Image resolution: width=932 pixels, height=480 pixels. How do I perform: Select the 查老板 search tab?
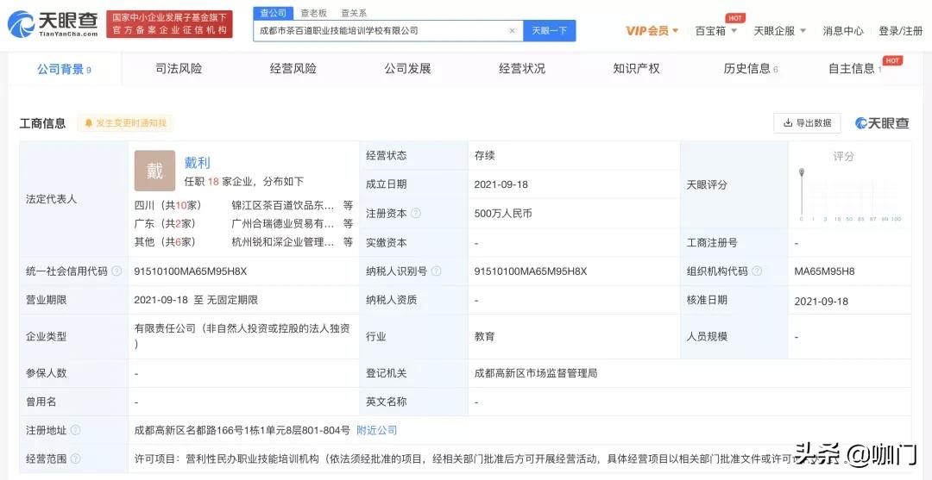pyautogui.click(x=313, y=13)
